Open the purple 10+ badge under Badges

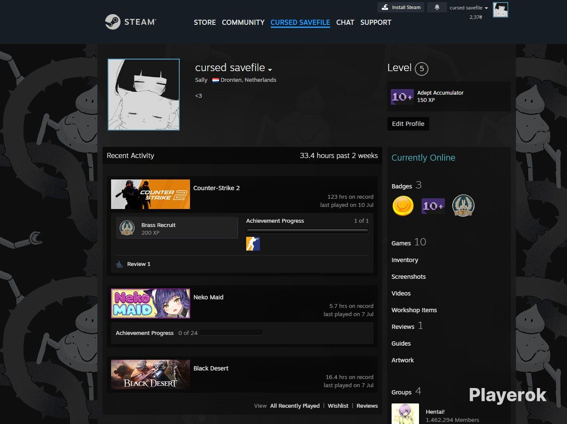[433, 206]
